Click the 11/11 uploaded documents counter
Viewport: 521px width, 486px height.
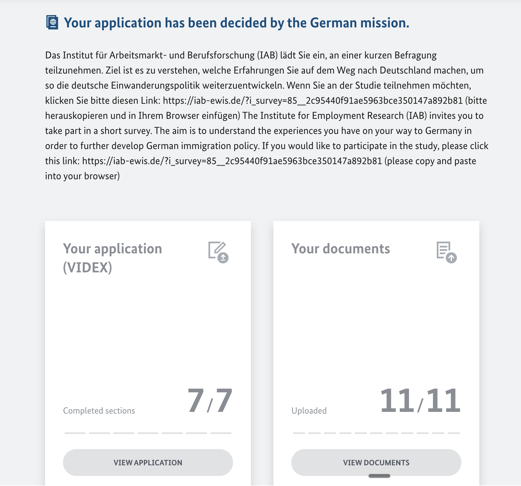[x=420, y=401]
